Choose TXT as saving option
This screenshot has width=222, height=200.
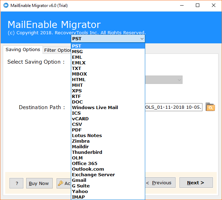tap(108, 69)
